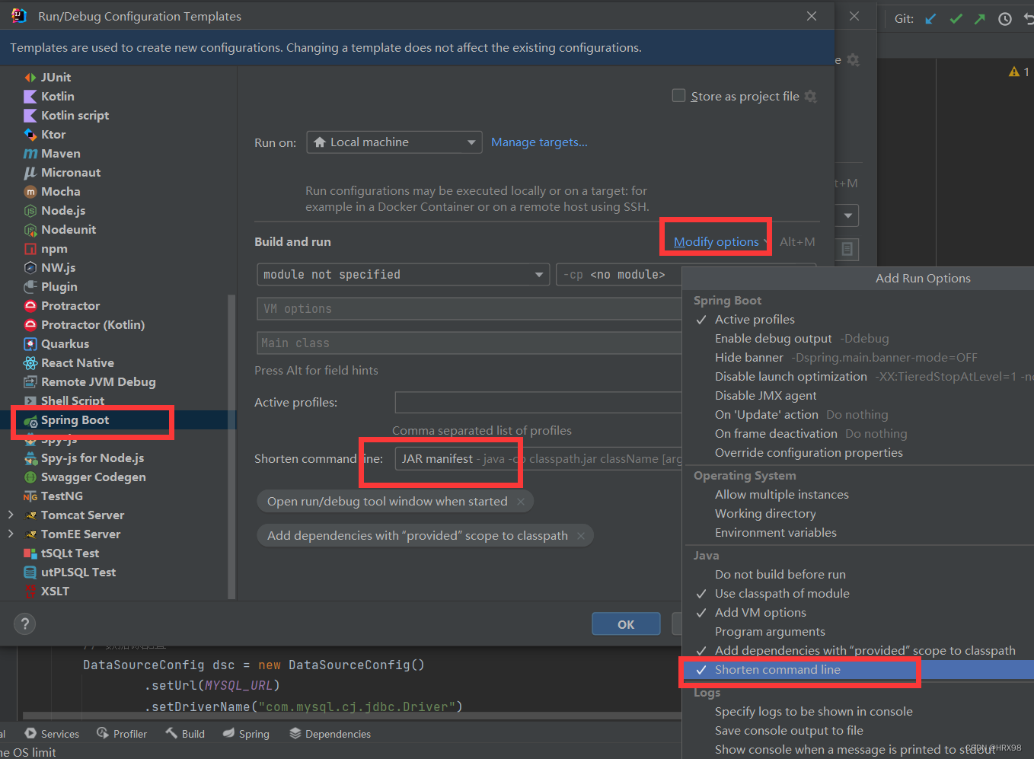Open module not specified dropdown
This screenshot has height=759, width=1034.
[x=404, y=275]
